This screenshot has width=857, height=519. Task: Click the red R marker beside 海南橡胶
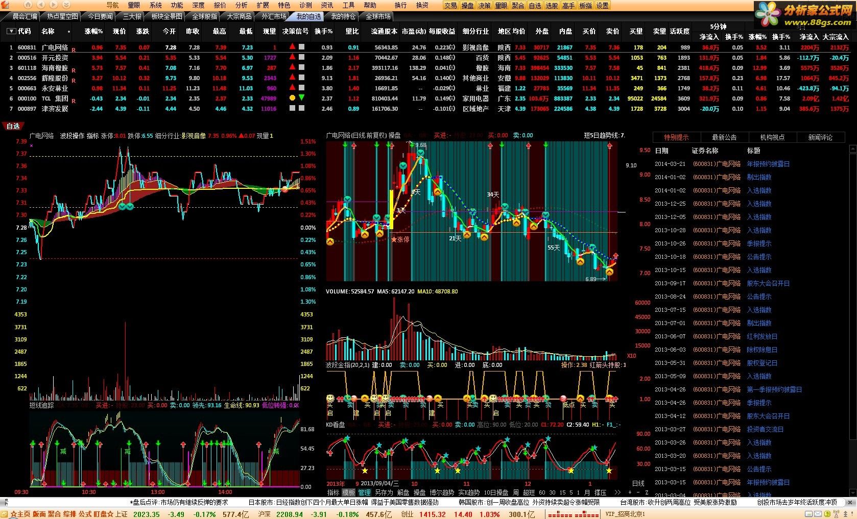point(74,70)
